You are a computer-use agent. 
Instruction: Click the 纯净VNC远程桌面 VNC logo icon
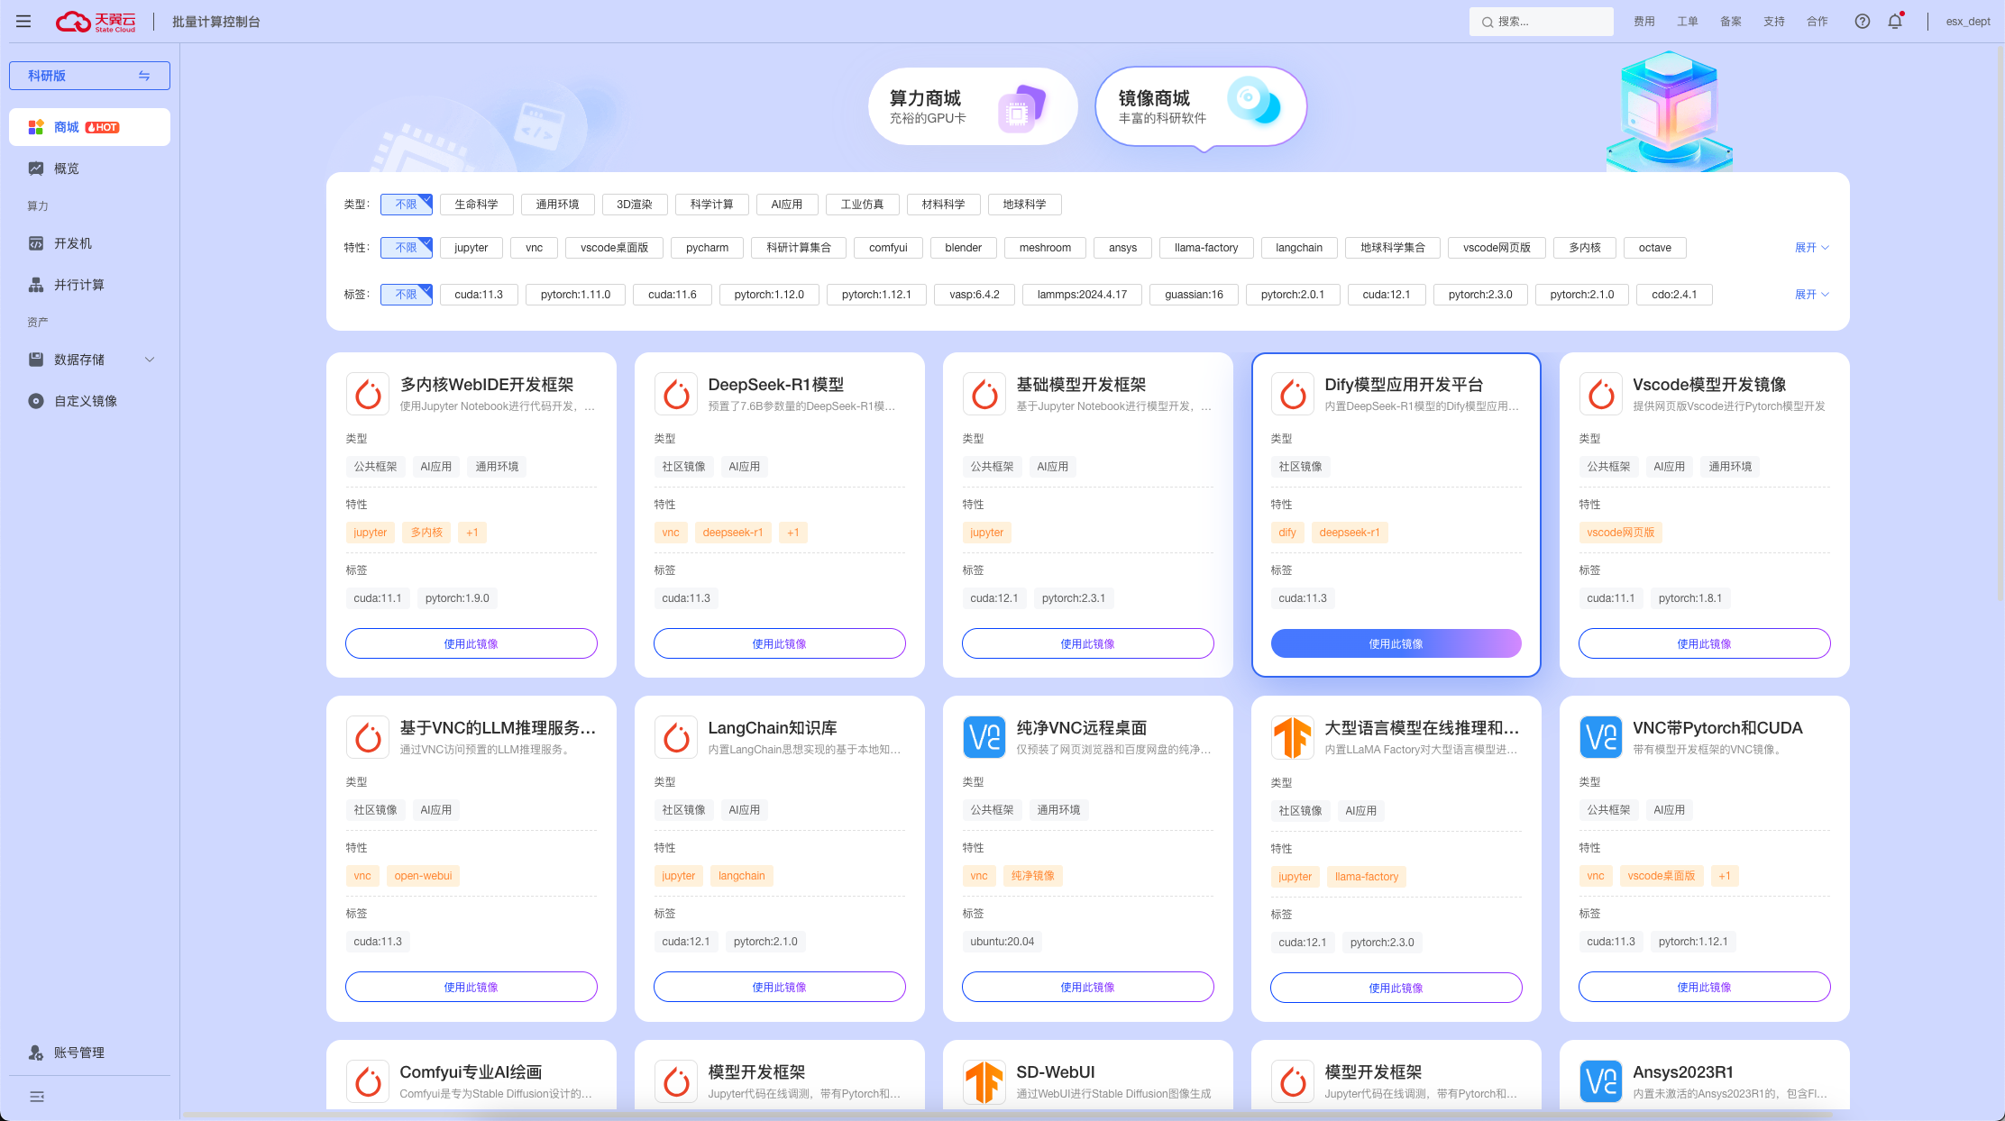(x=984, y=737)
